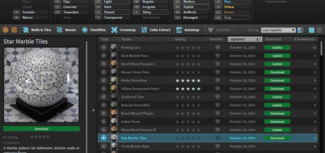This screenshot has height=153, width=325.
Task: Open the Walls & Tiles category
Action: [37, 30]
